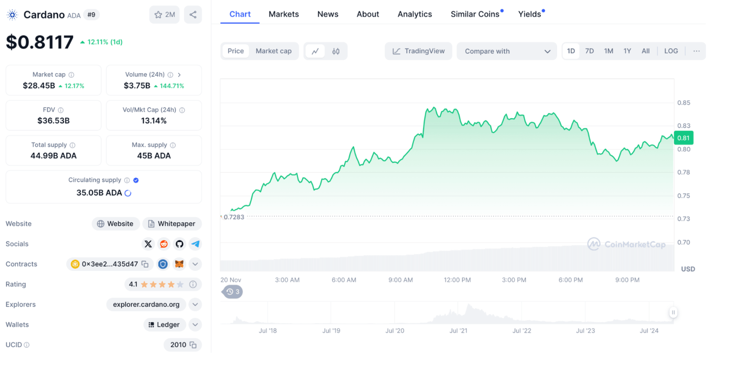The height and width of the screenshot is (365, 734).
Task: Switch to the Markets tab
Action: (283, 14)
